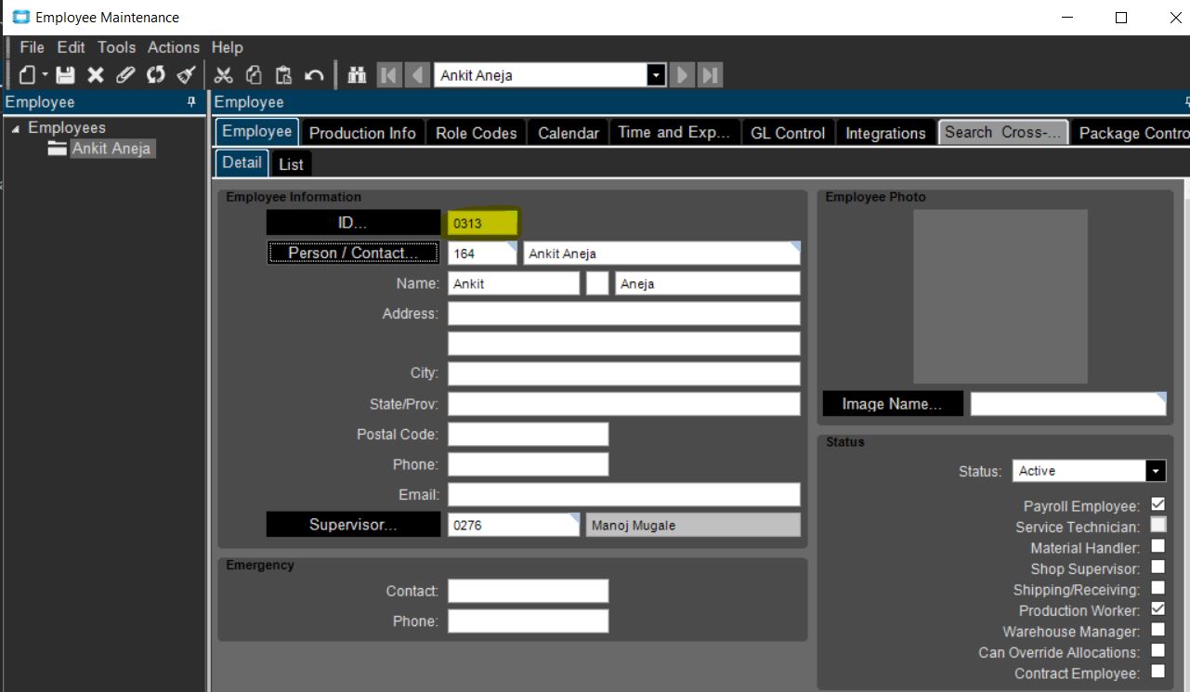Expand the employee name dropdown in toolbar

[x=656, y=75]
